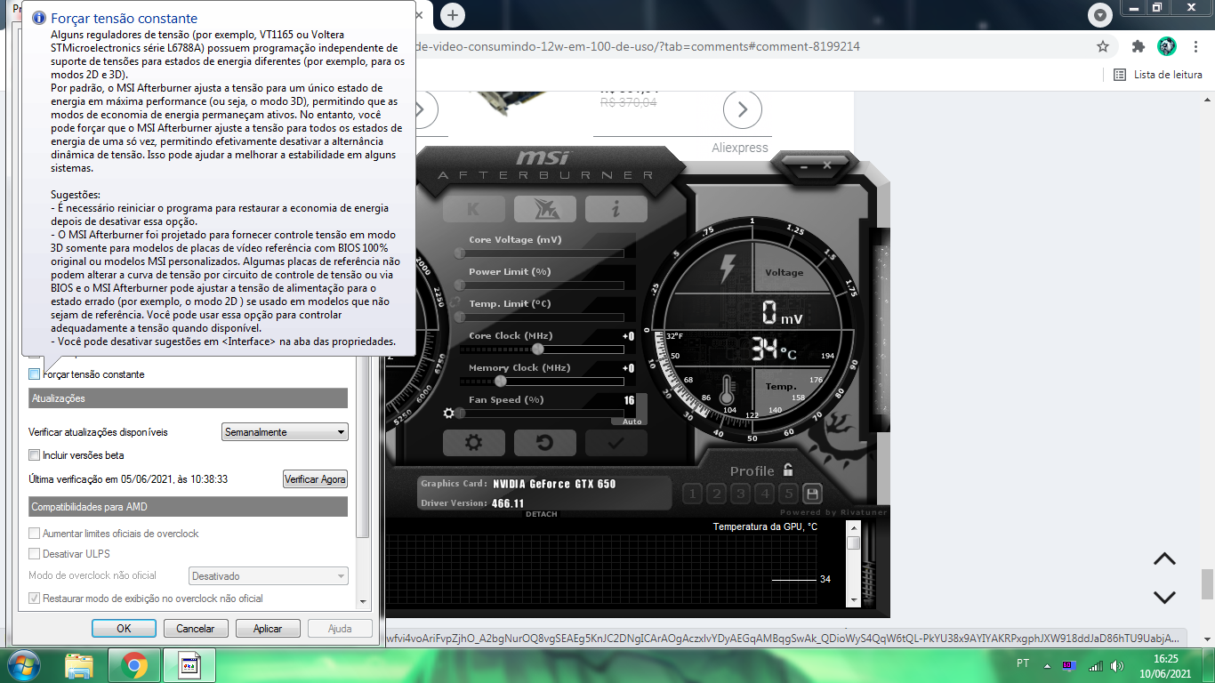Toggle Desativar ULPS checkbox
Image resolution: width=1215 pixels, height=683 pixels.
pos(35,554)
